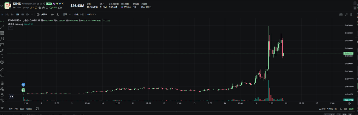Hide all drawings with eye icon
The height and width of the screenshot is (115, 358).
click(2, 100)
